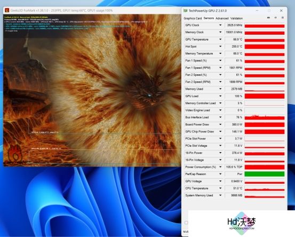Click the Power Consumption value 105.6 % TDP

[234, 167]
